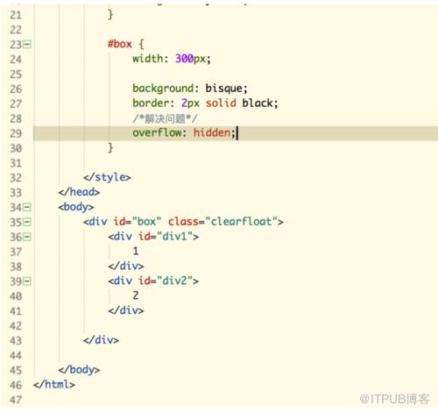This screenshot has width=438, height=412.
Task: Collapse the div1 fold at line 36
Action: point(27,237)
